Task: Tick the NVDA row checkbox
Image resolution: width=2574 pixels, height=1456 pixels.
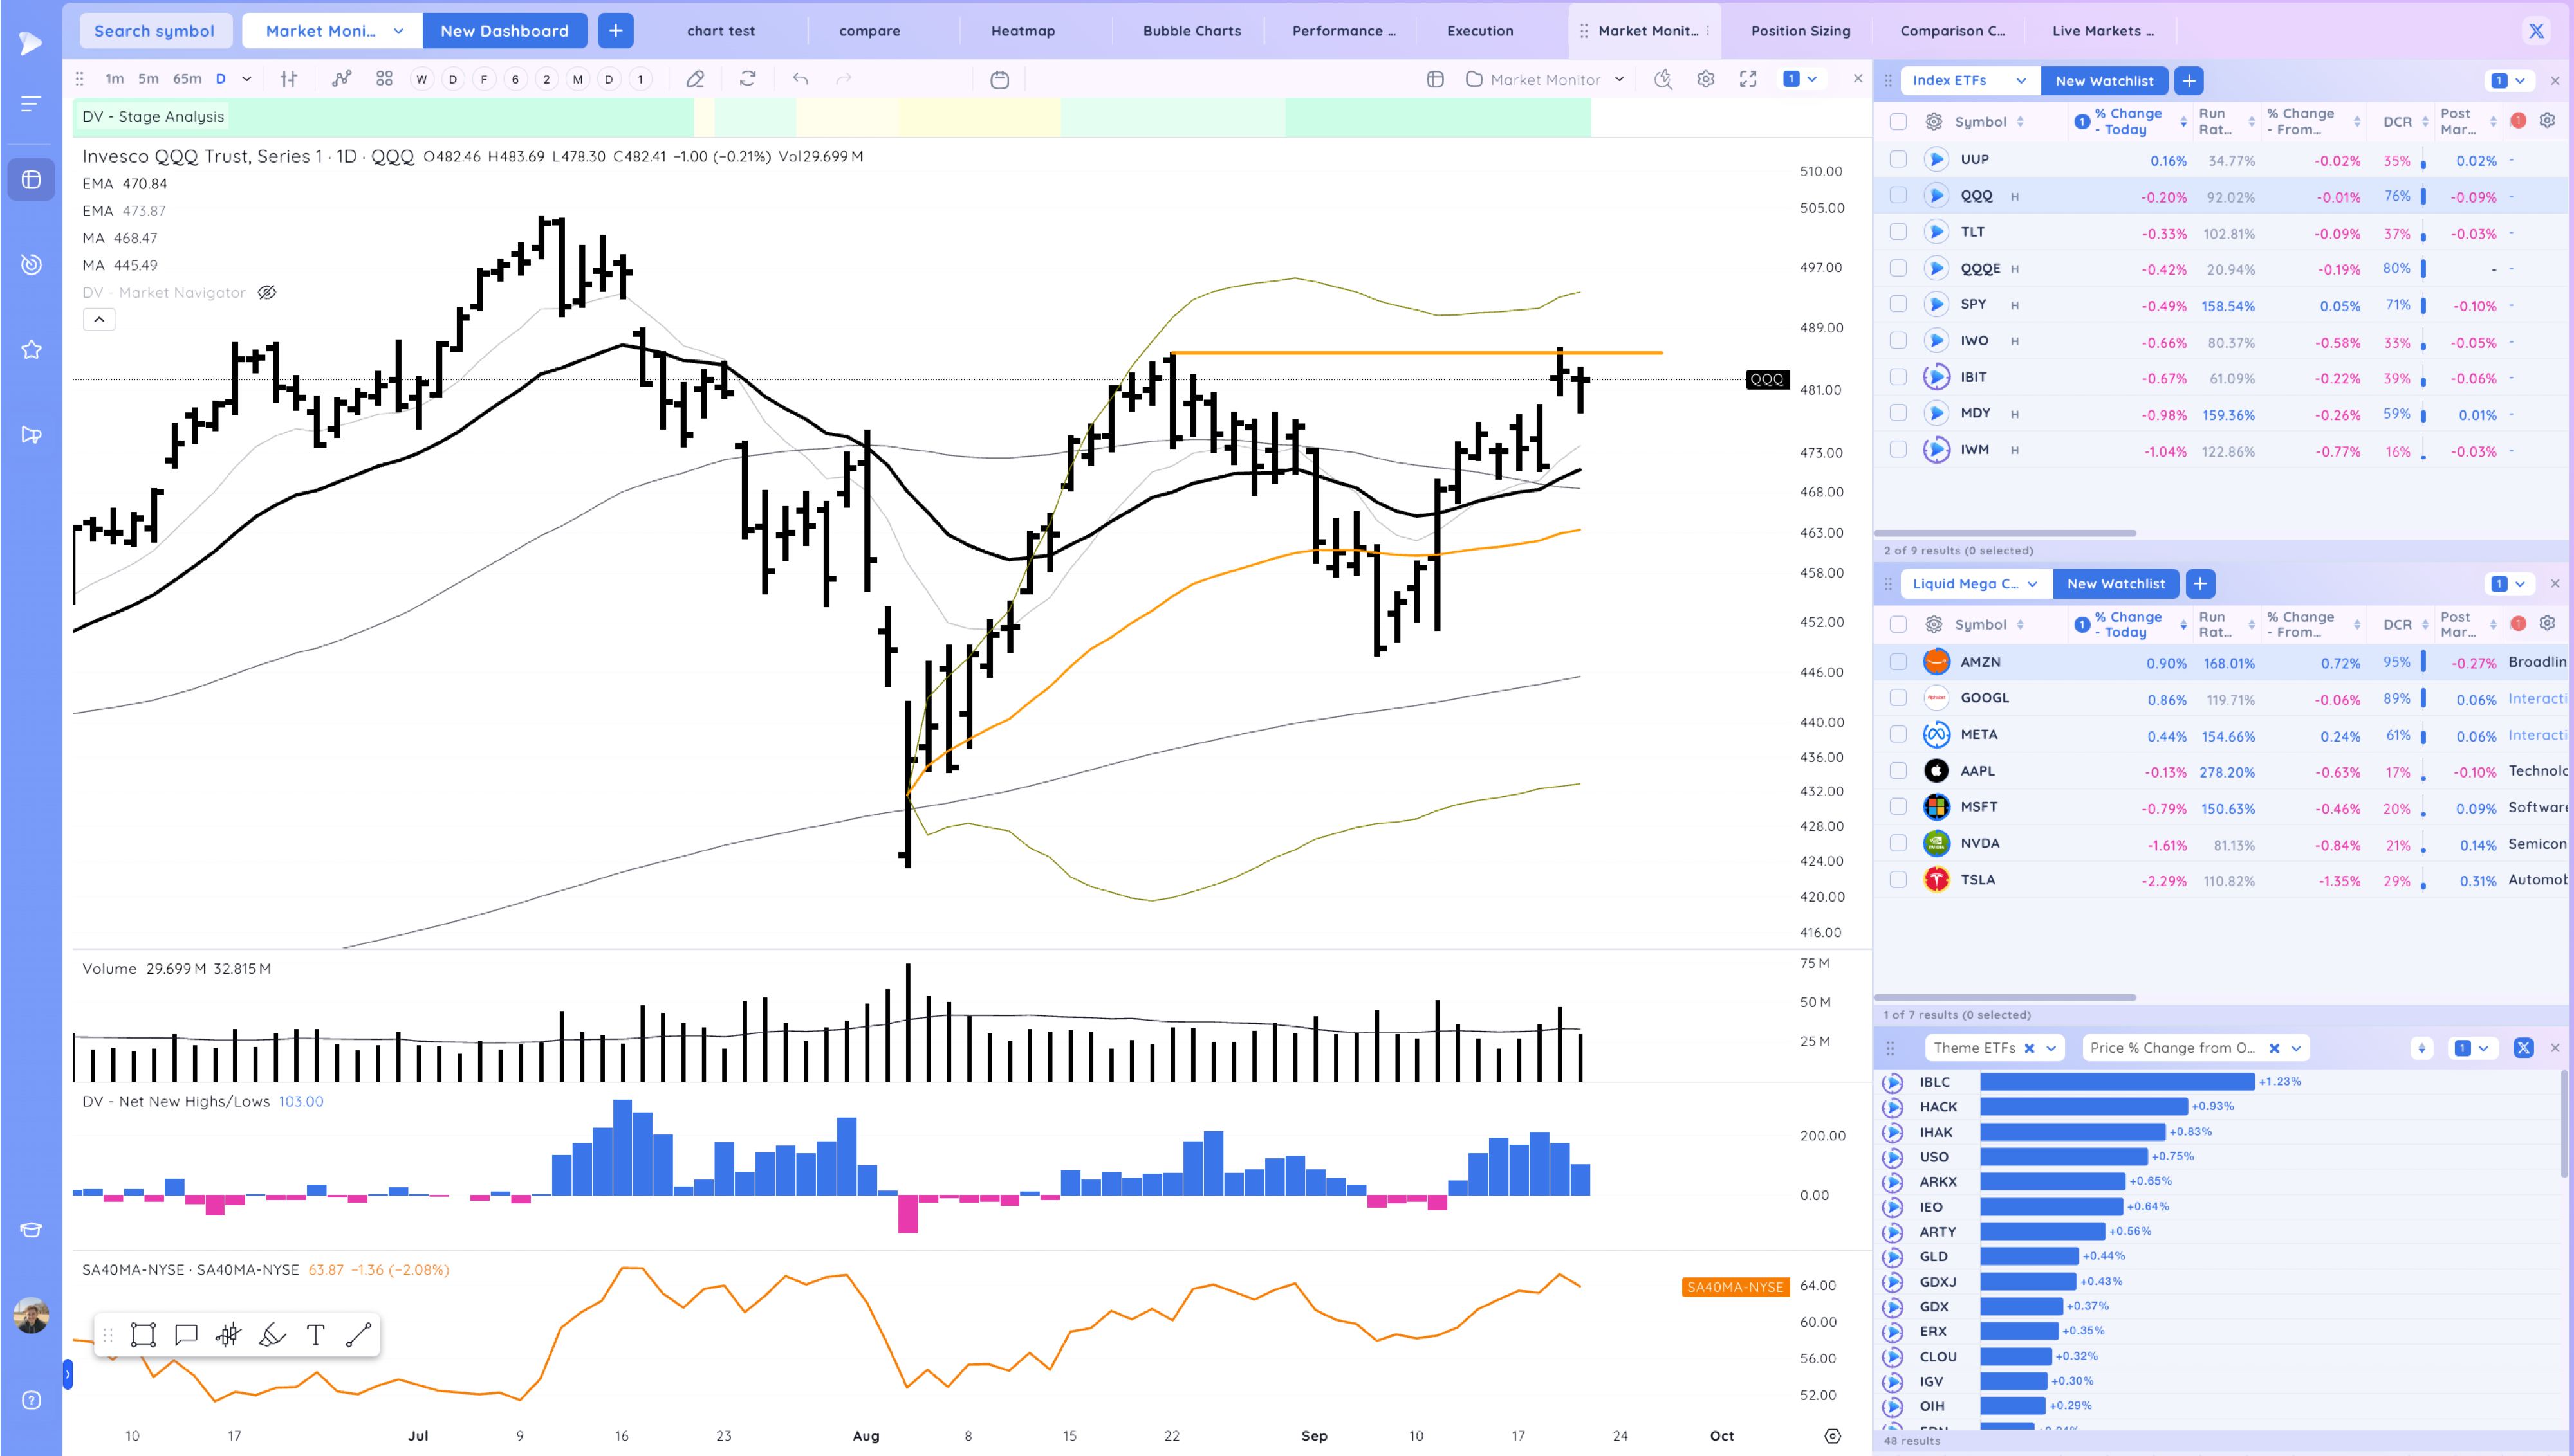Action: 1898,843
